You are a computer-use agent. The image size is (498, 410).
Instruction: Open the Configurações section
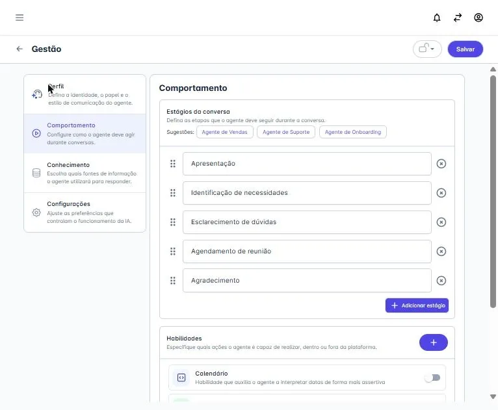85,212
